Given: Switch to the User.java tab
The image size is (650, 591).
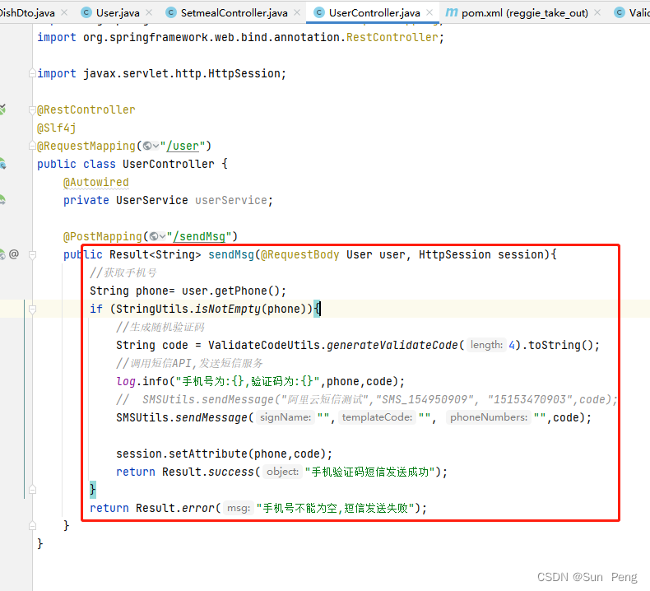Looking at the screenshot, I should 118,13.
